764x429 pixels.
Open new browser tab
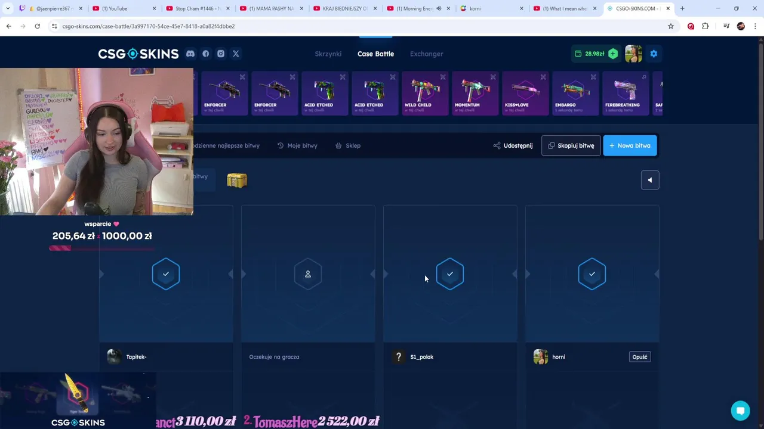(x=682, y=8)
